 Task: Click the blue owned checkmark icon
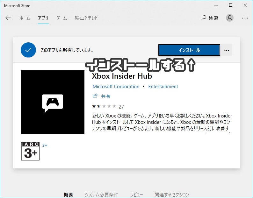28,50
